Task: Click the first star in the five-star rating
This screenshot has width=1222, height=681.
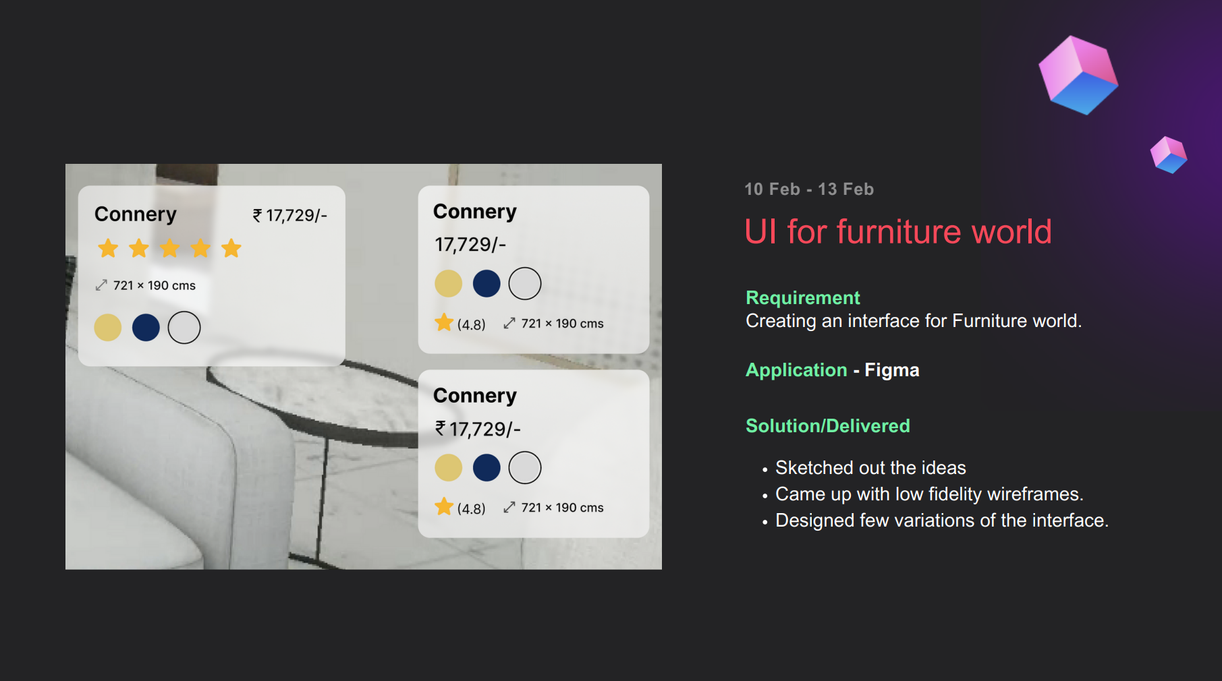Action: pos(108,248)
